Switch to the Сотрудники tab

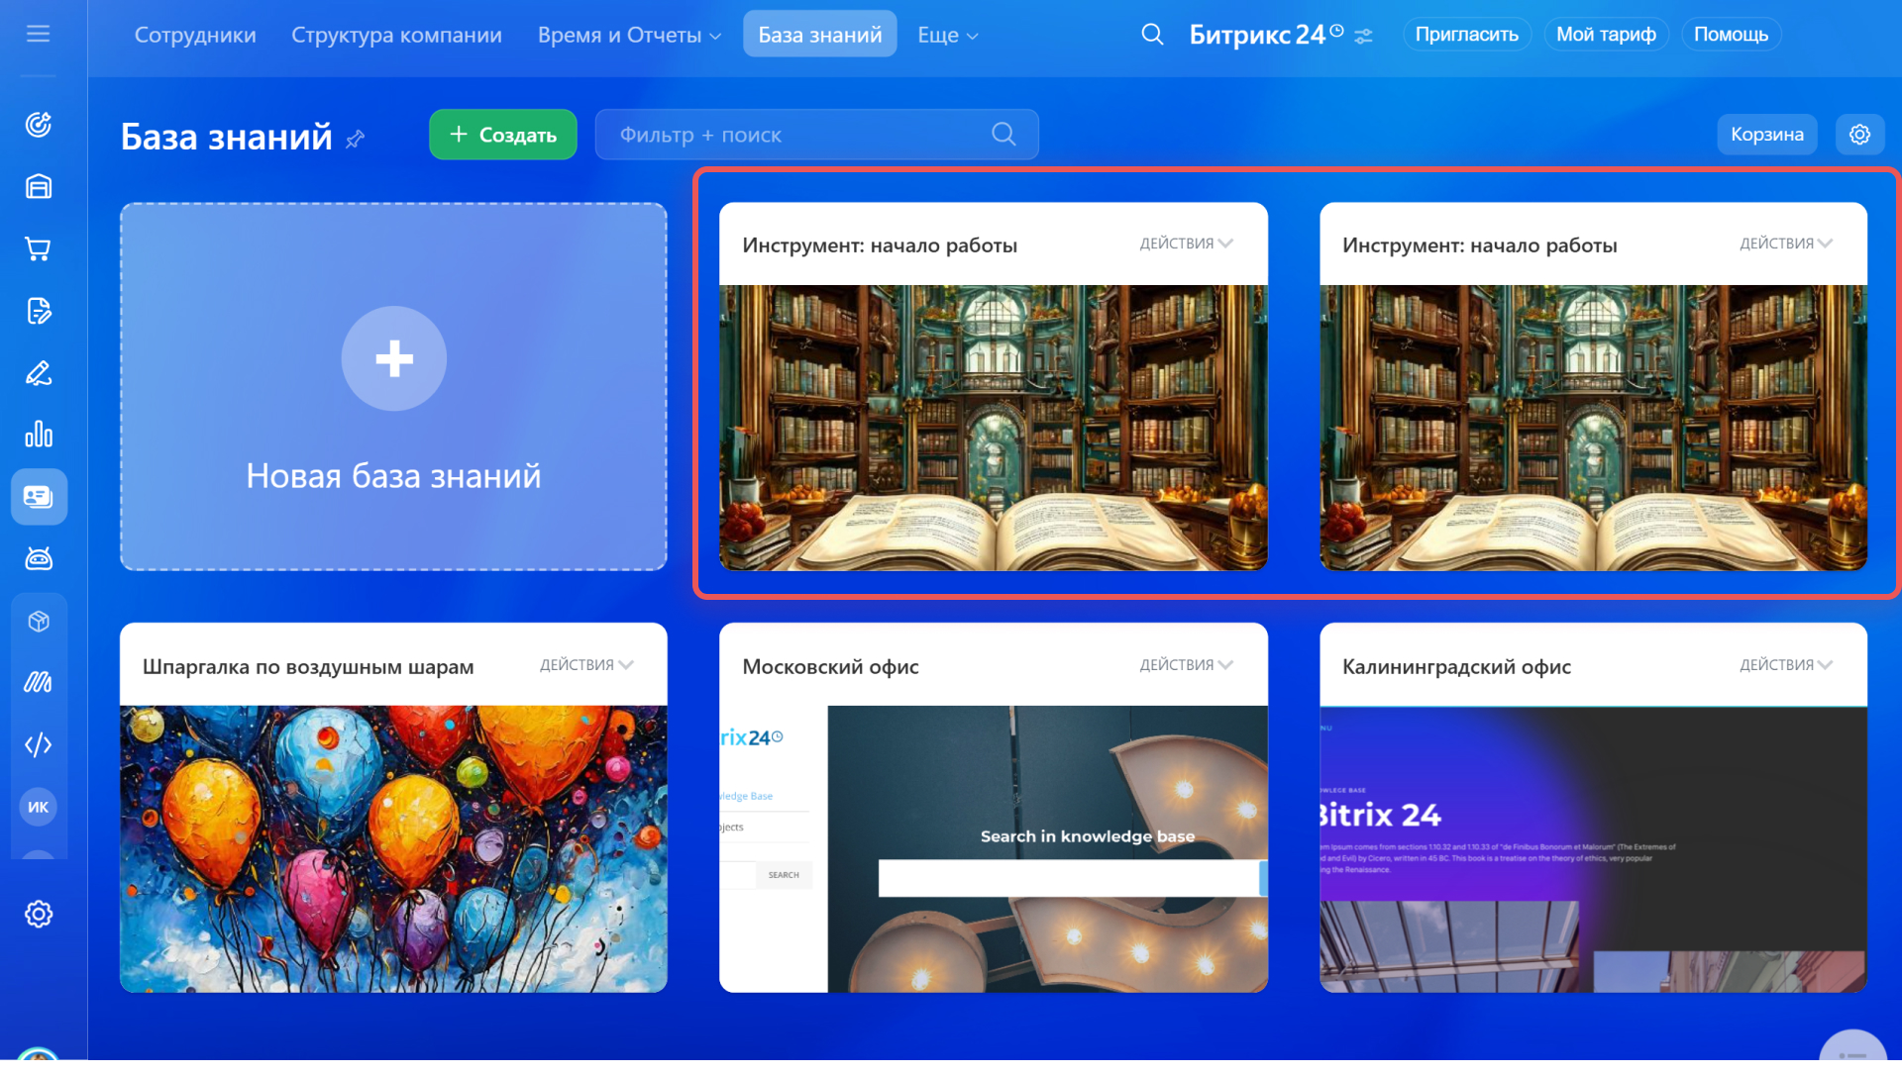(195, 36)
